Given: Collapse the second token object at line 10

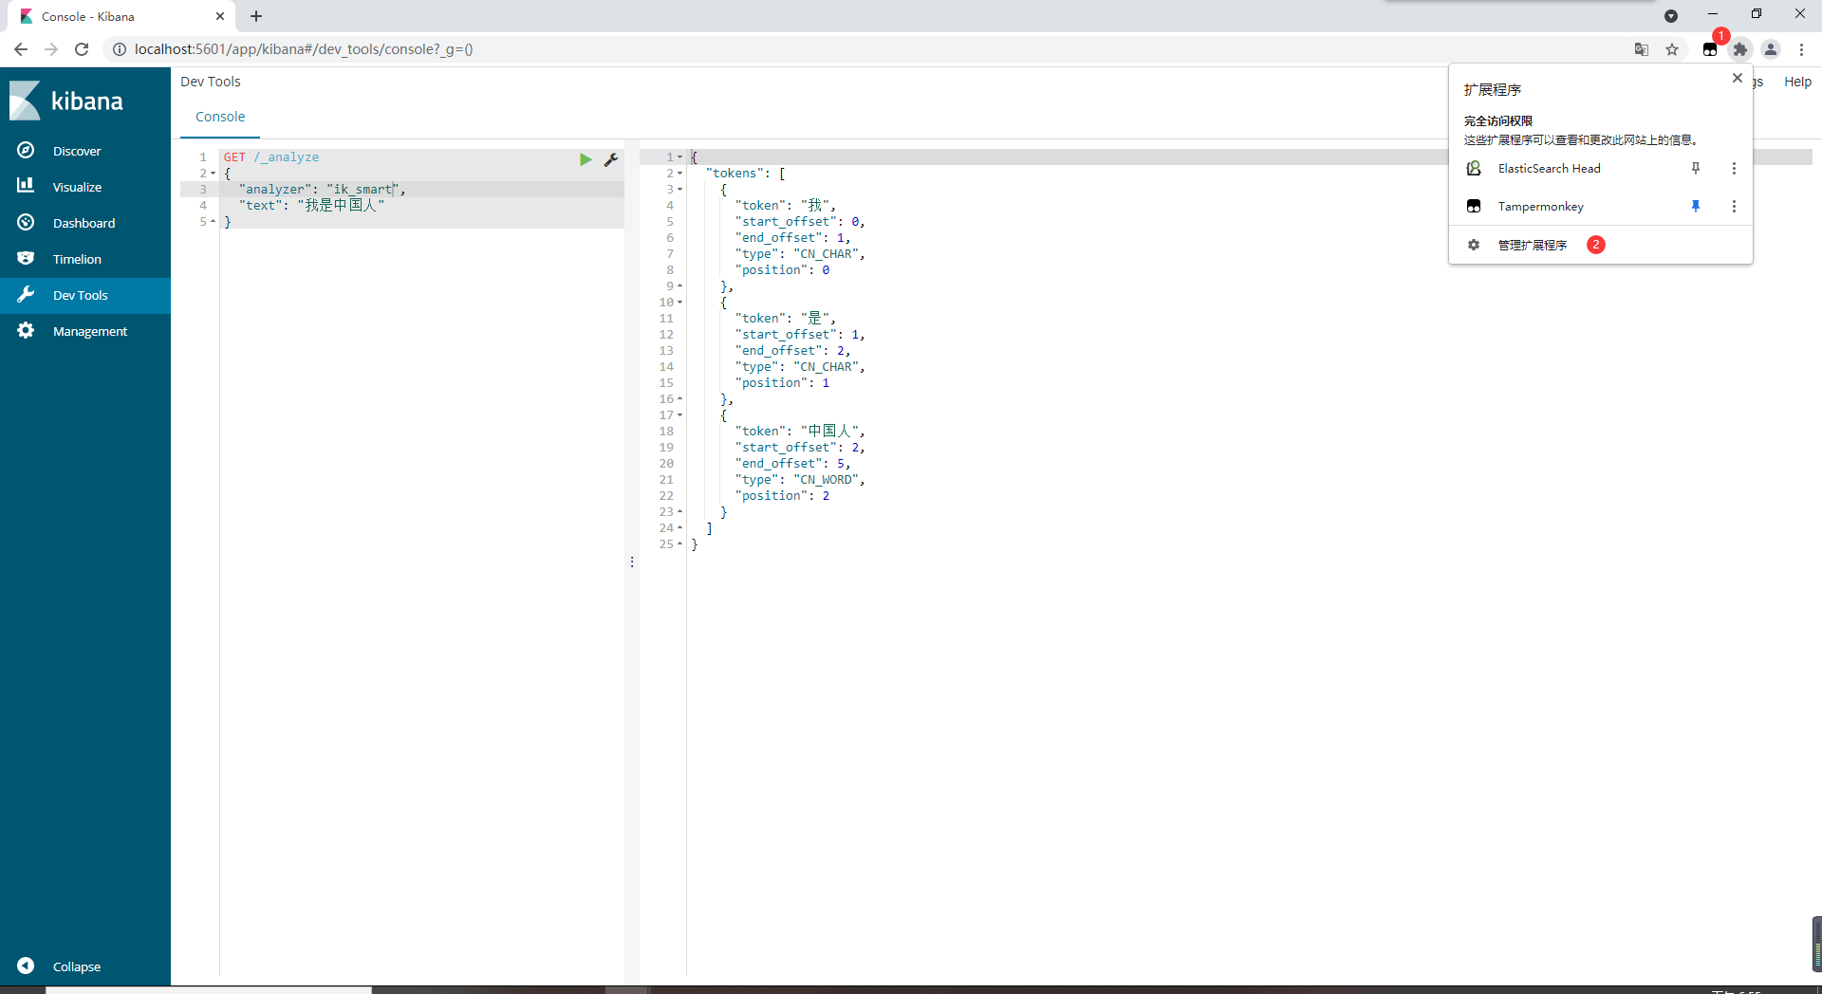Looking at the screenshot, I should click(x=680, y=303).
